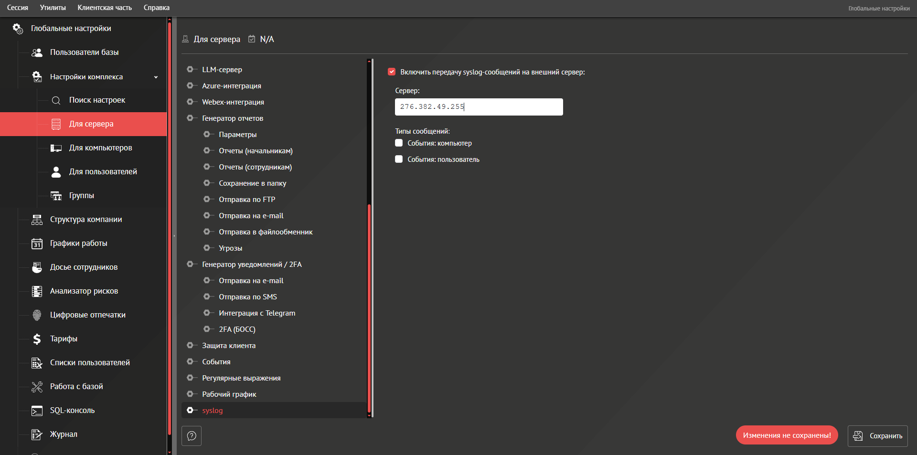Viewport: 917px width, 455px height.
Task: Click the Company structure icon
Action: click(x=37, y=220)
